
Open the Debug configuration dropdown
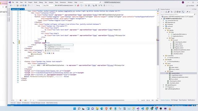click(x=39, y=6)
